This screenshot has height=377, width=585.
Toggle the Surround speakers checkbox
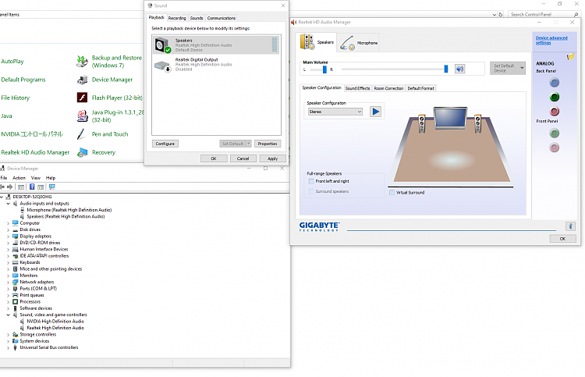[x=311, y=191]
